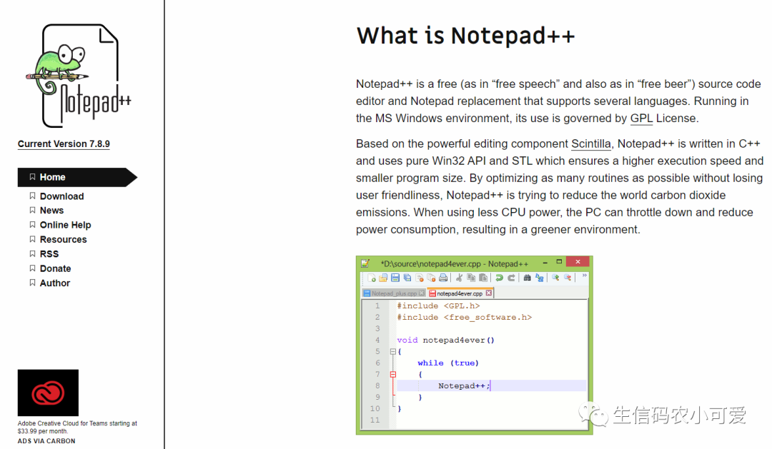Close Notepad_plus.cpp tab via its X
This screenshot has width=772, height=449.
422,293
